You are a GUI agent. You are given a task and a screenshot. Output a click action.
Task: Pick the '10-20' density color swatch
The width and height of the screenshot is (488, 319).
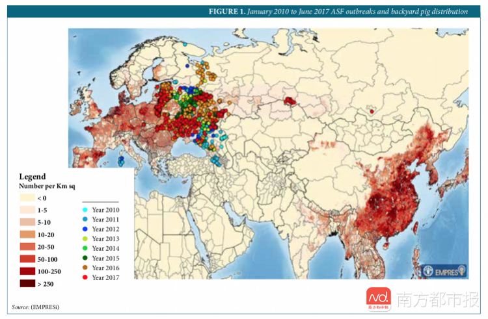[26, 234]
